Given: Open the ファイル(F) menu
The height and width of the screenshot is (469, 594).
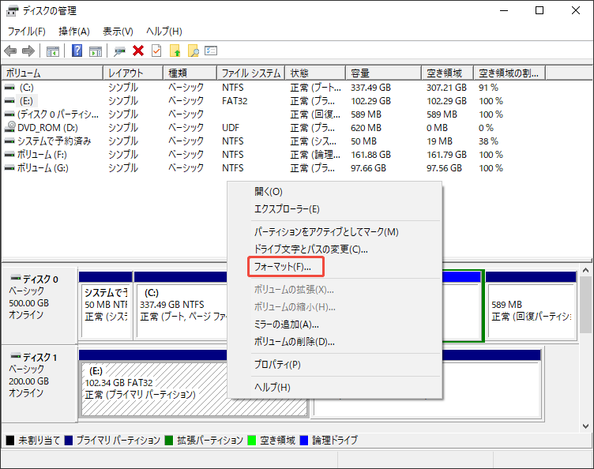Looking at the screenshot, I should tap(27, 31).
